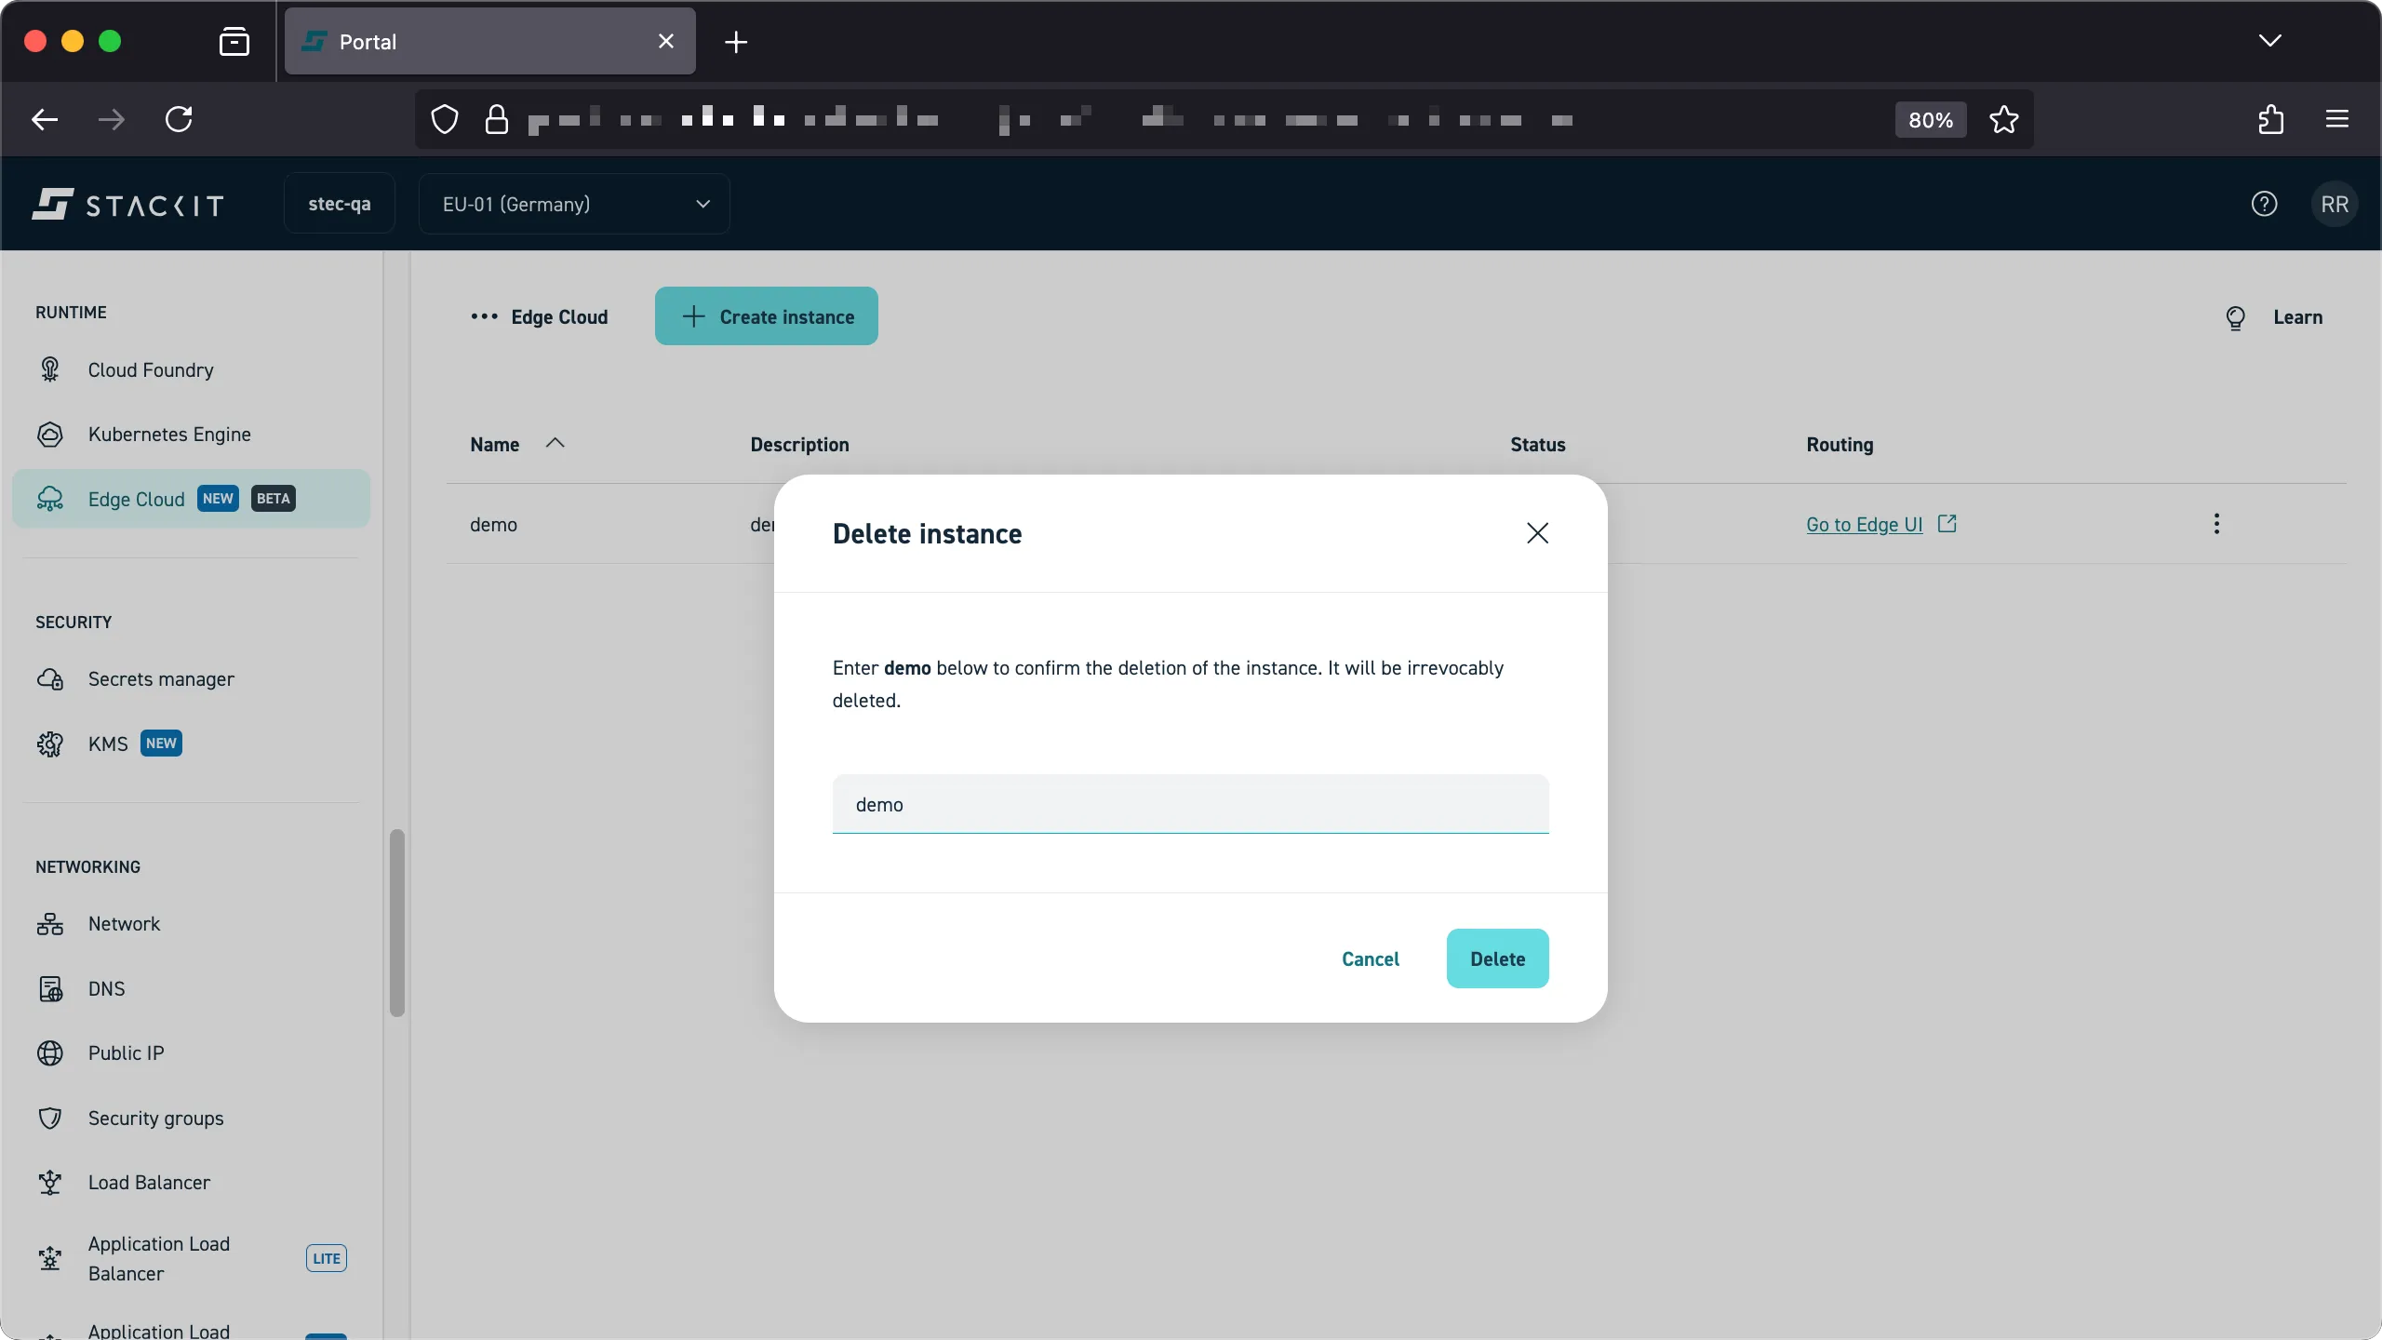Image resolution: width=2382 pixels, height=1340 pixels.
Task: Open Secrets manager
Action: tap(161, 678)
